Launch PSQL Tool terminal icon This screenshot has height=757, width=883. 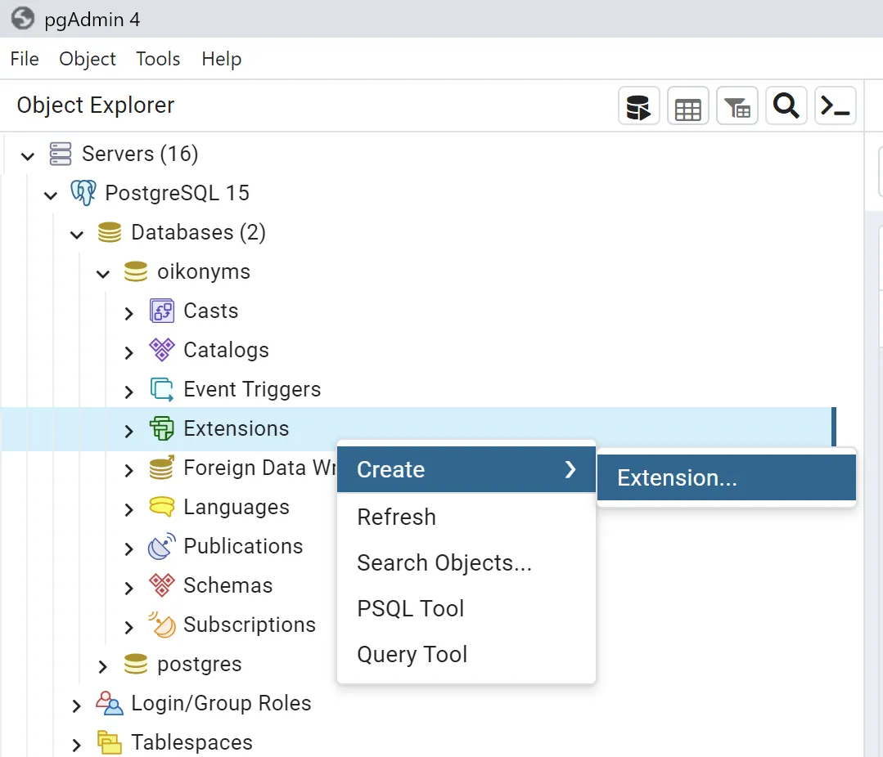click(836, 106)
